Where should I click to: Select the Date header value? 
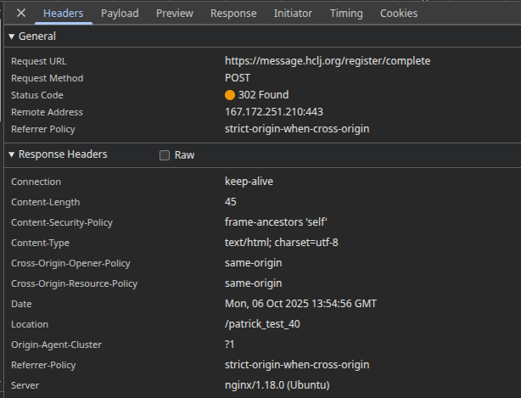pyautogui.click(x=300, y=304)
